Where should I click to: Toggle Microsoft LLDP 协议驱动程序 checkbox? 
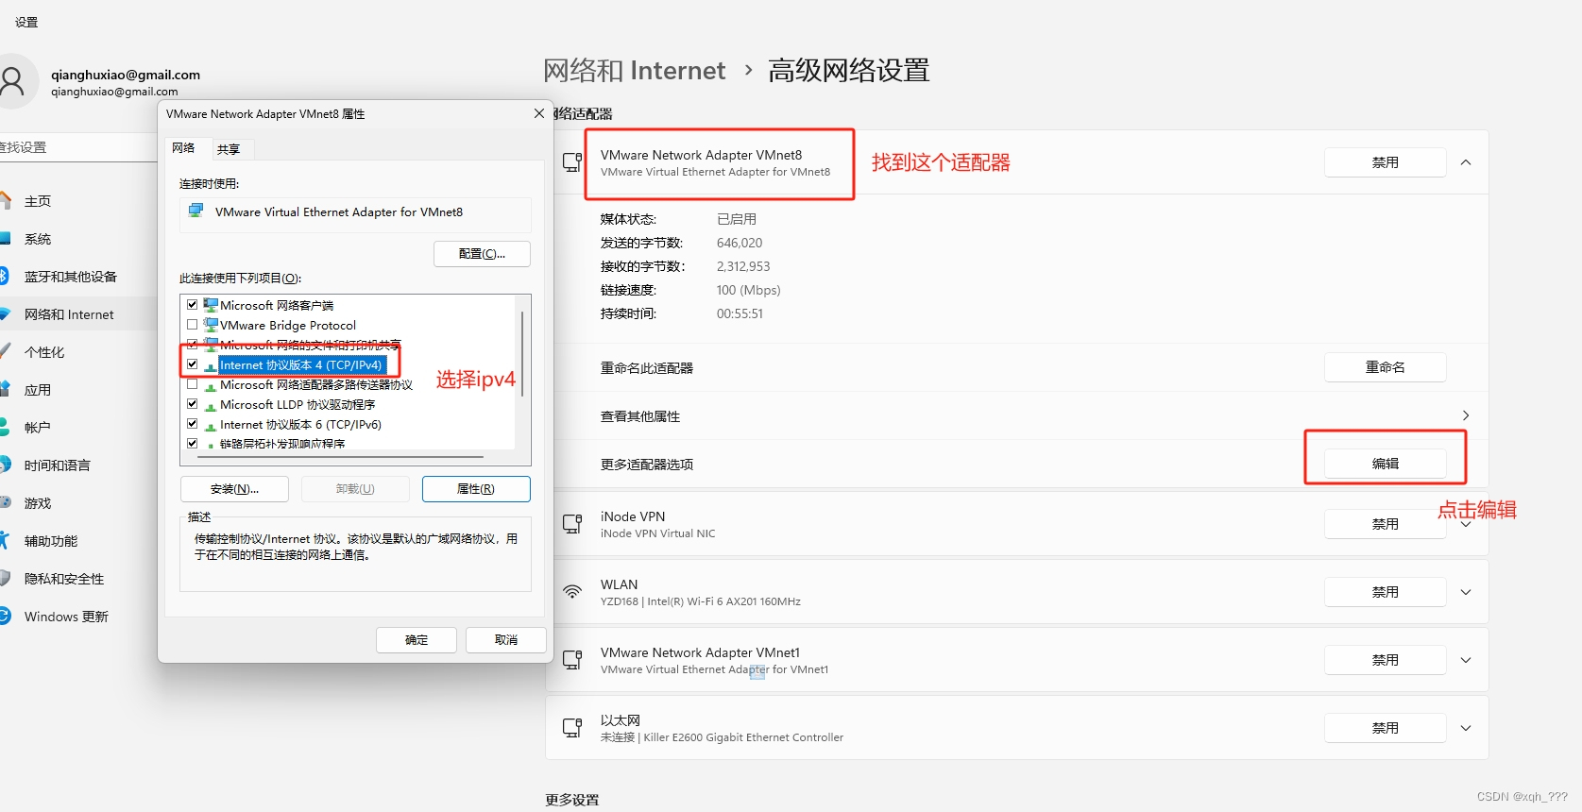click(x=193, y=404)
